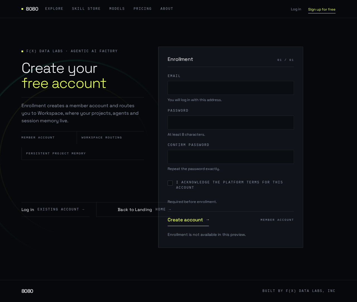
Task: Click 'Built by F(x) Data Labs, Inc' text
Action: point(299,291)
